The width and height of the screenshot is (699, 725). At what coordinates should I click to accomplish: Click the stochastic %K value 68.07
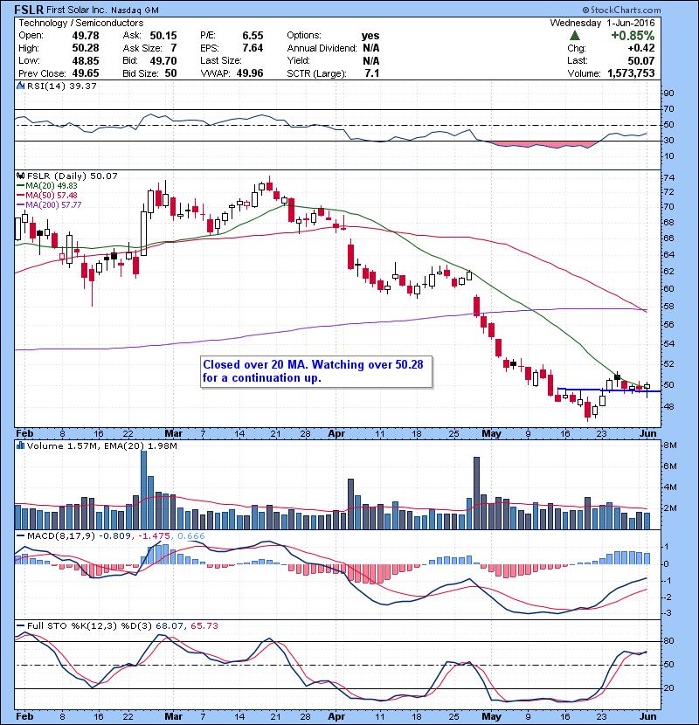coord(170,626)
